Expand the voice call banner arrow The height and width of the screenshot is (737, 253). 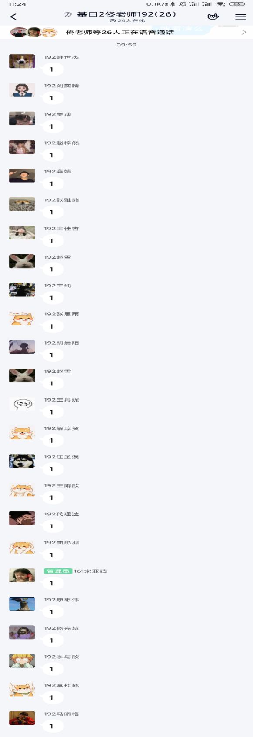(244, 32)
